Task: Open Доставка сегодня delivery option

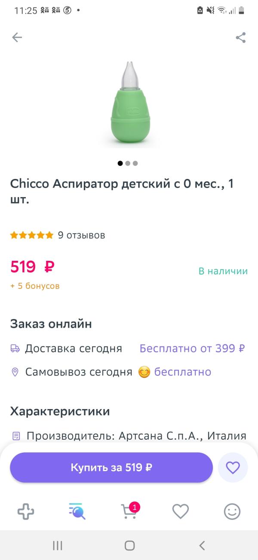Action: pos(74,348)
